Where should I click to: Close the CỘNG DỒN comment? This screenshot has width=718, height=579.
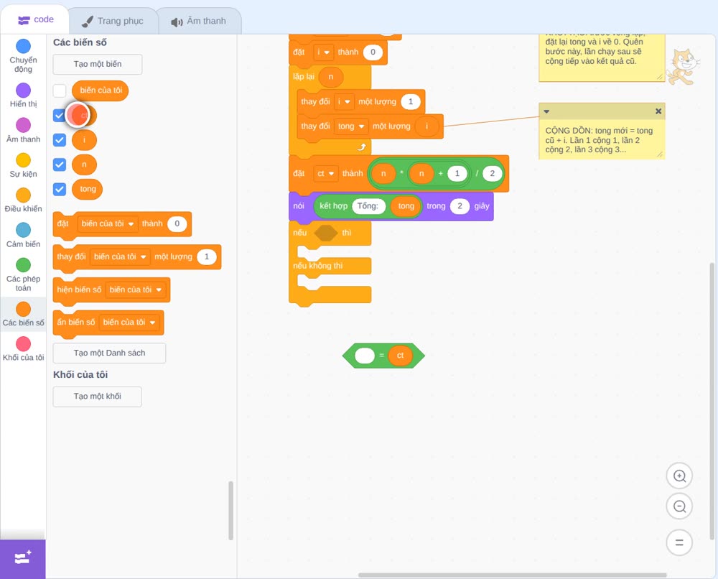[658, 111]
